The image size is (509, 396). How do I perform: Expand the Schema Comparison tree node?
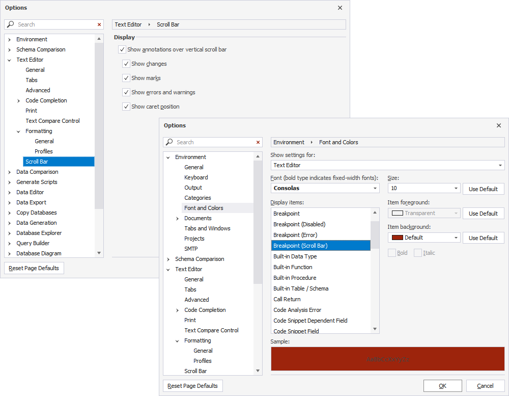(x=168, y=259)
